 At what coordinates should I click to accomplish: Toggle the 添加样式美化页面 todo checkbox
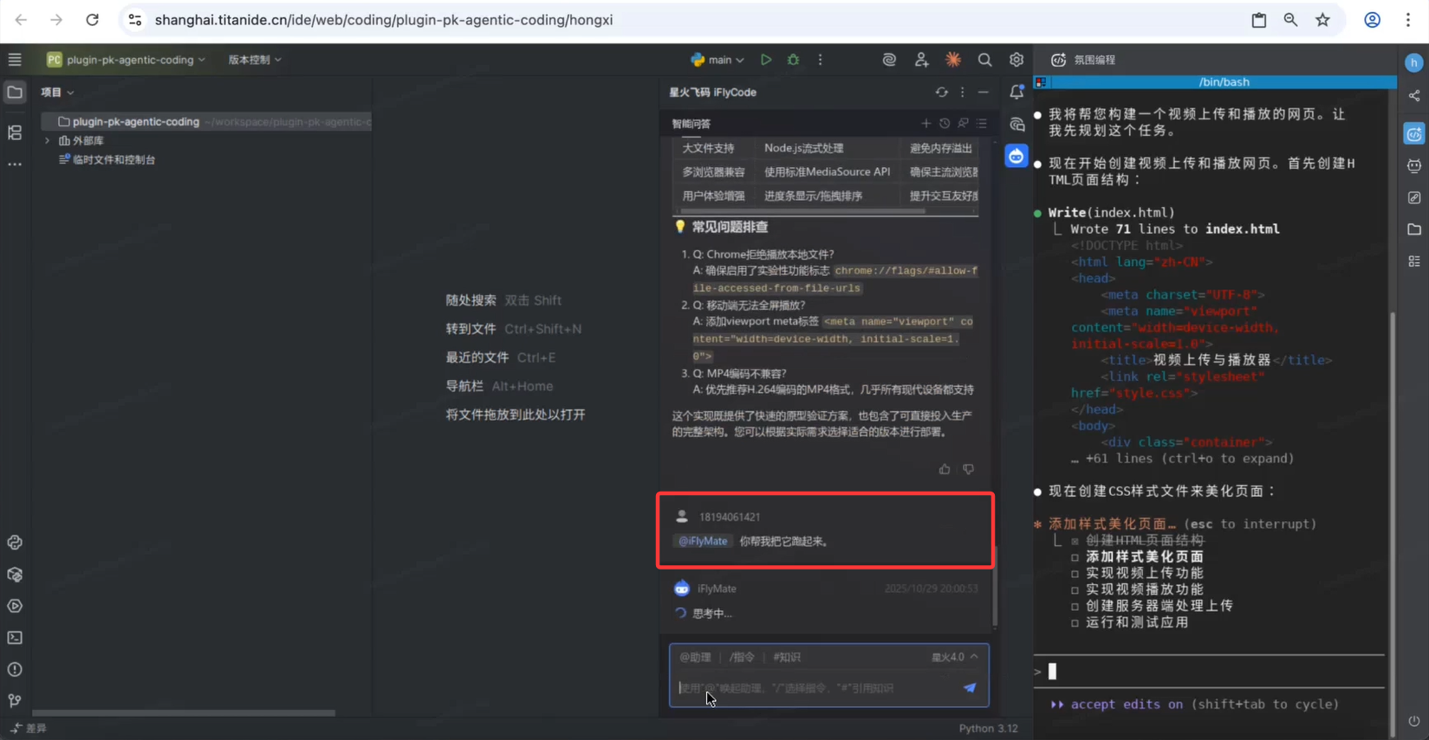point(1075,557)
